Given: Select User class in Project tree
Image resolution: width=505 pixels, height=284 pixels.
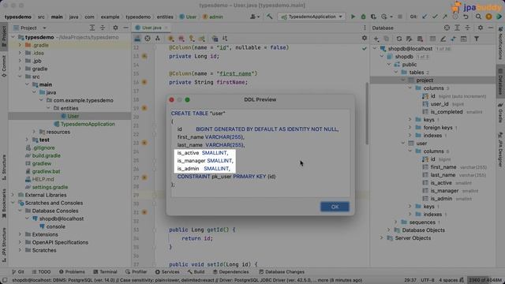Looking at the screenshot, I should point(73,116).
